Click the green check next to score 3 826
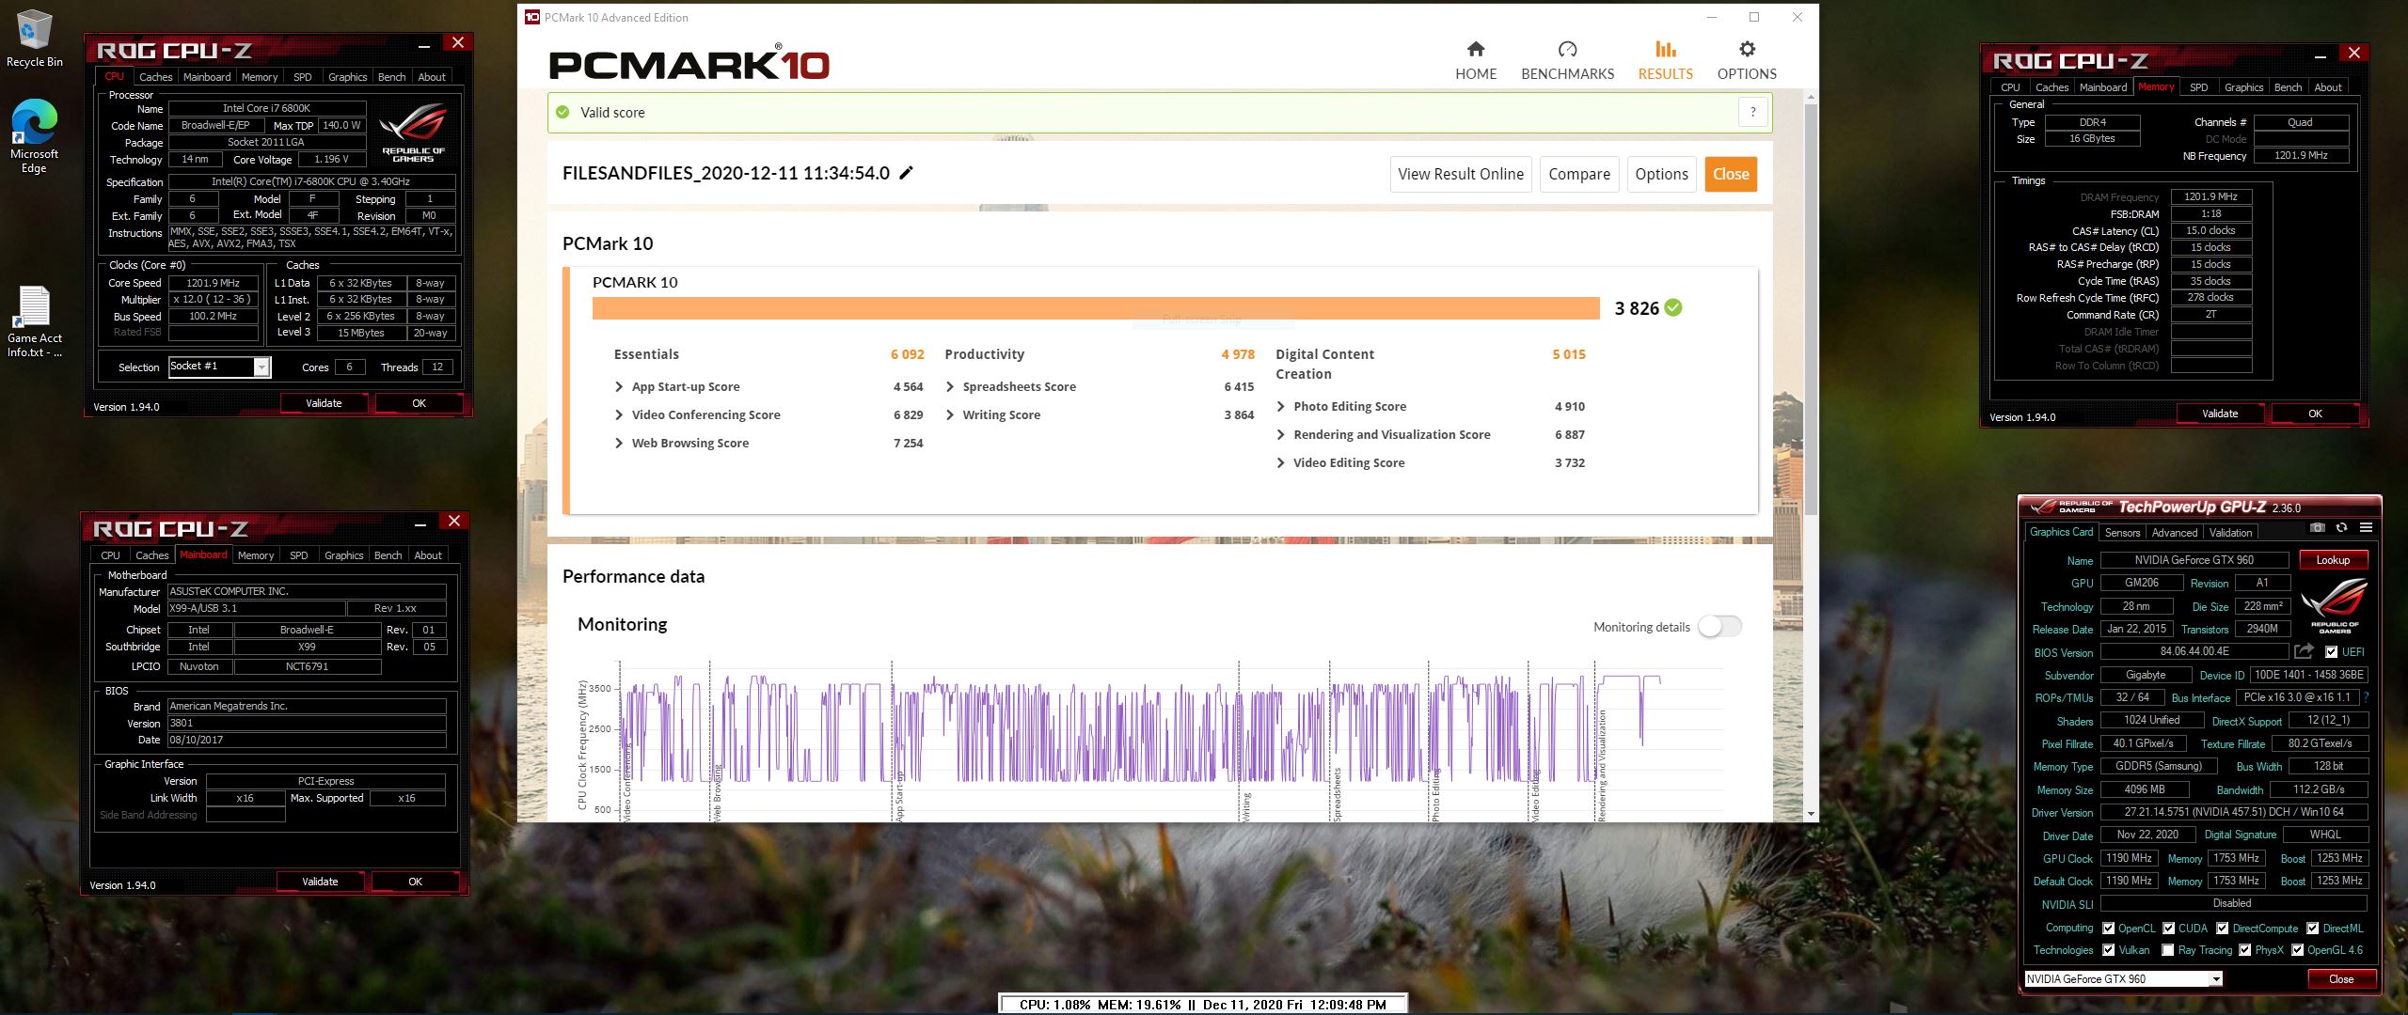 [x=1673, y=307]
